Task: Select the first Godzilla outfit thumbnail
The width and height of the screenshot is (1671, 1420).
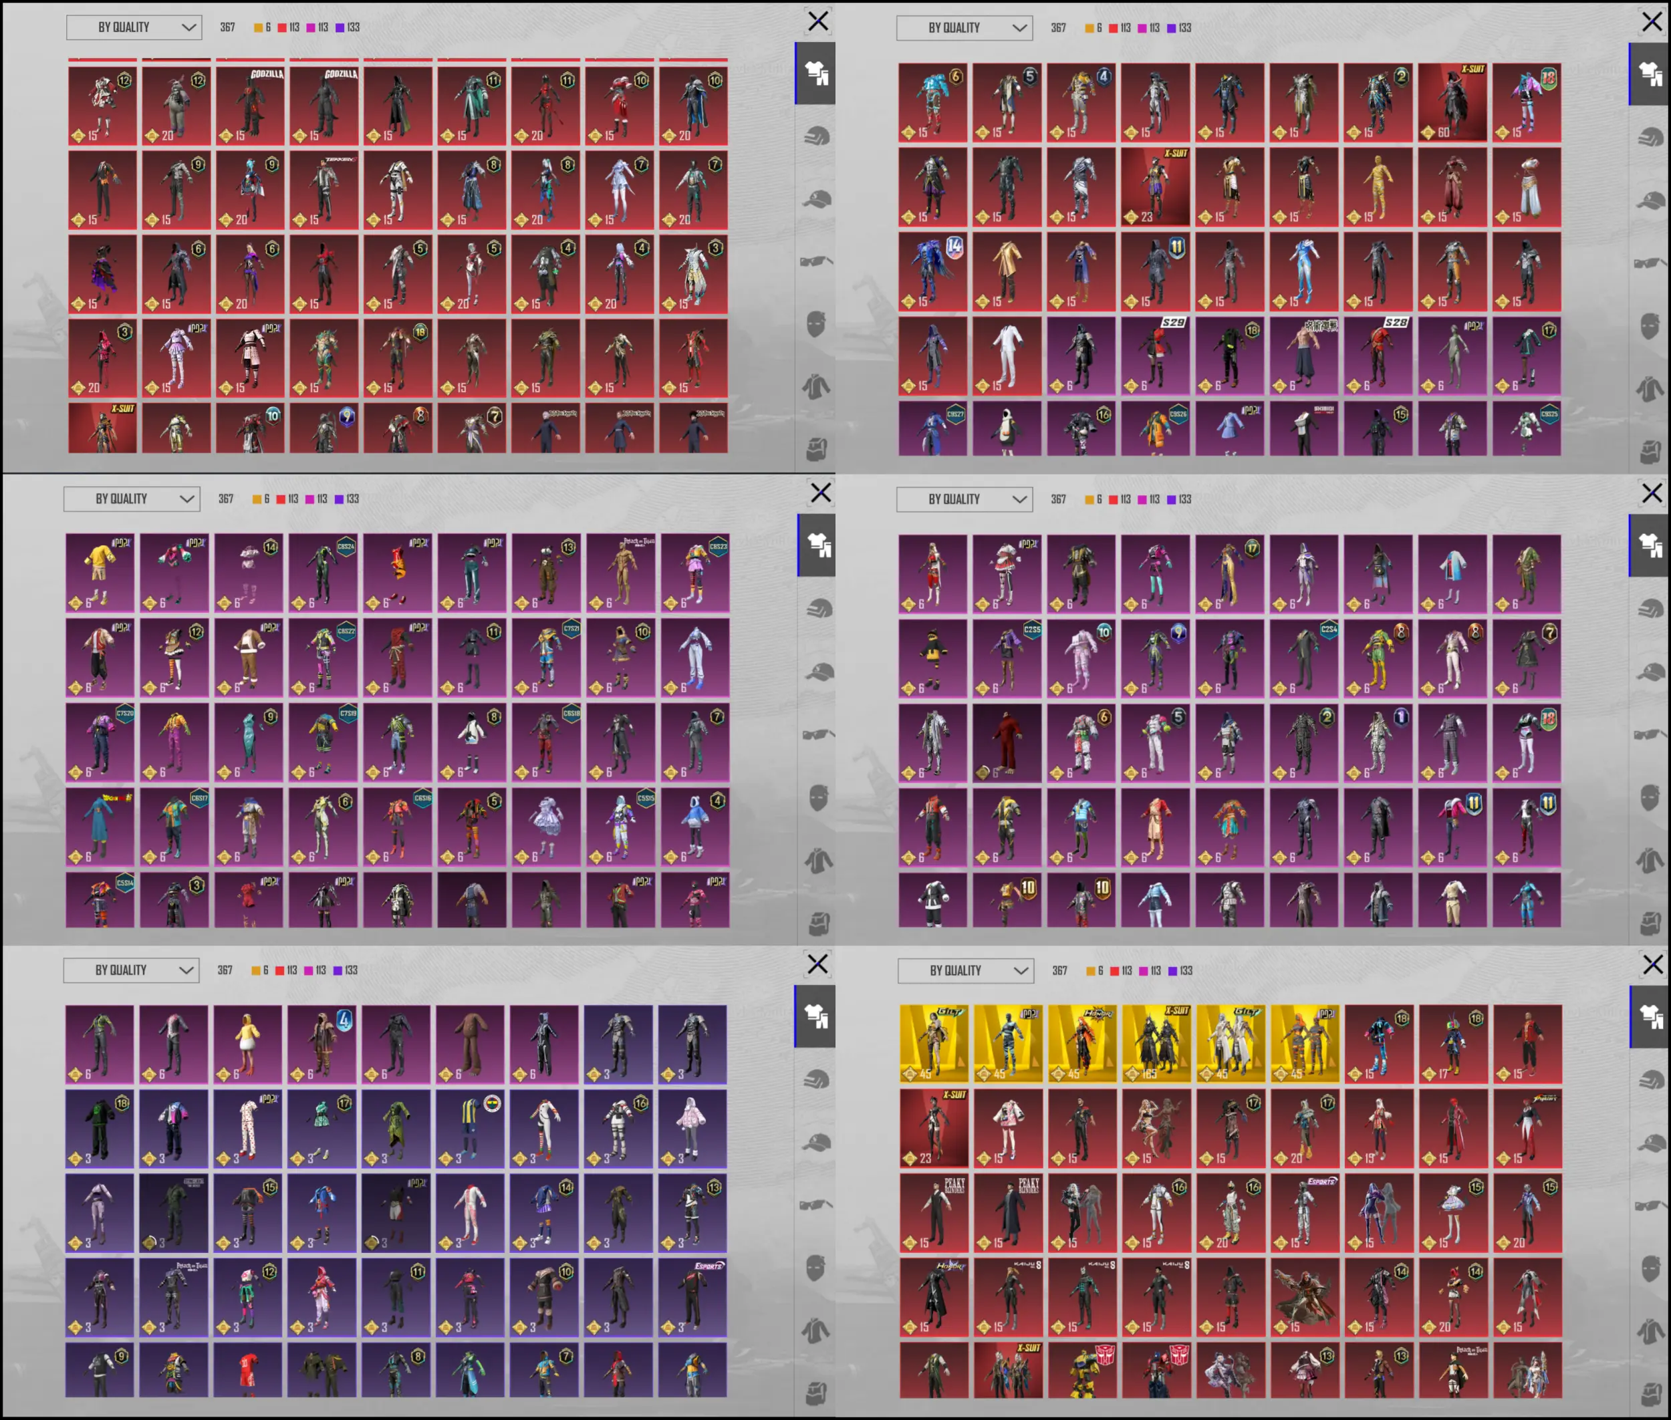Action: pyautogui.click(x=249, y=106)
